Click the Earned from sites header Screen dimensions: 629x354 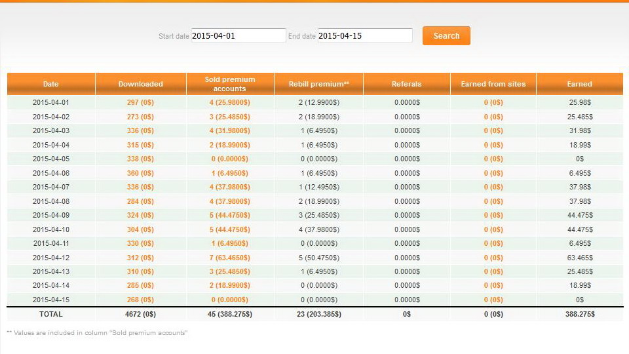(493, 84)
